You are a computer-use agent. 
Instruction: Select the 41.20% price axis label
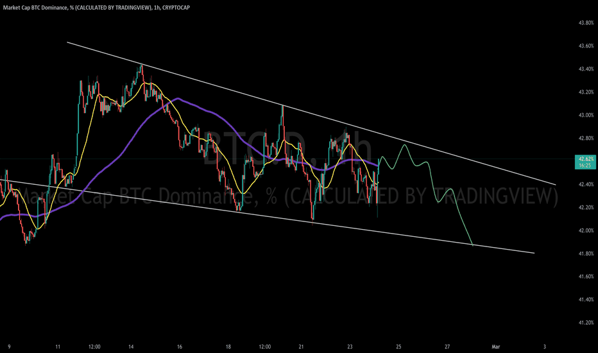click(x=586, y=322)
